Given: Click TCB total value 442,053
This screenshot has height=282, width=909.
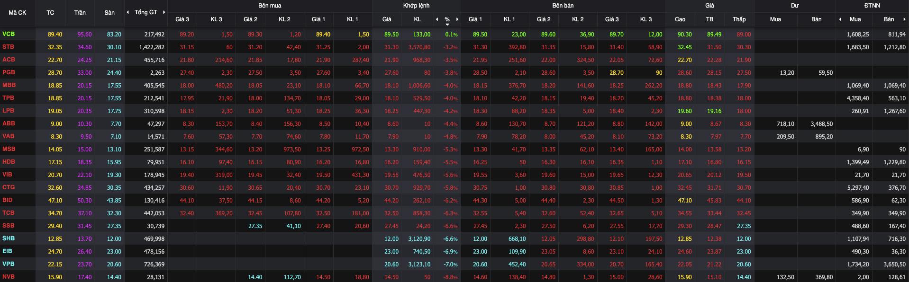Looking at the screenshot, I should click(154, 213).
